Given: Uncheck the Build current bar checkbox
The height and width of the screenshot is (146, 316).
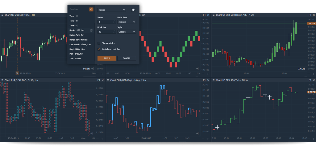Looking at the screenshot, I should point(99,49).
